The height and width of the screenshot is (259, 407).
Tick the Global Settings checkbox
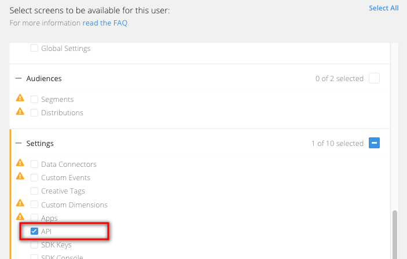[34, 49]
